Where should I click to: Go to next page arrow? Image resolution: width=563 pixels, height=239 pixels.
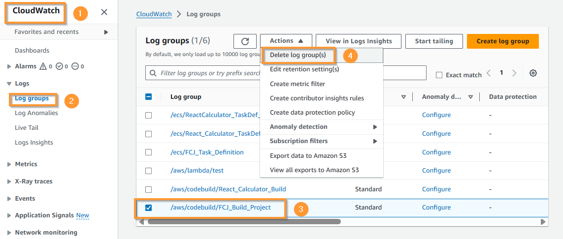point(514,73)
